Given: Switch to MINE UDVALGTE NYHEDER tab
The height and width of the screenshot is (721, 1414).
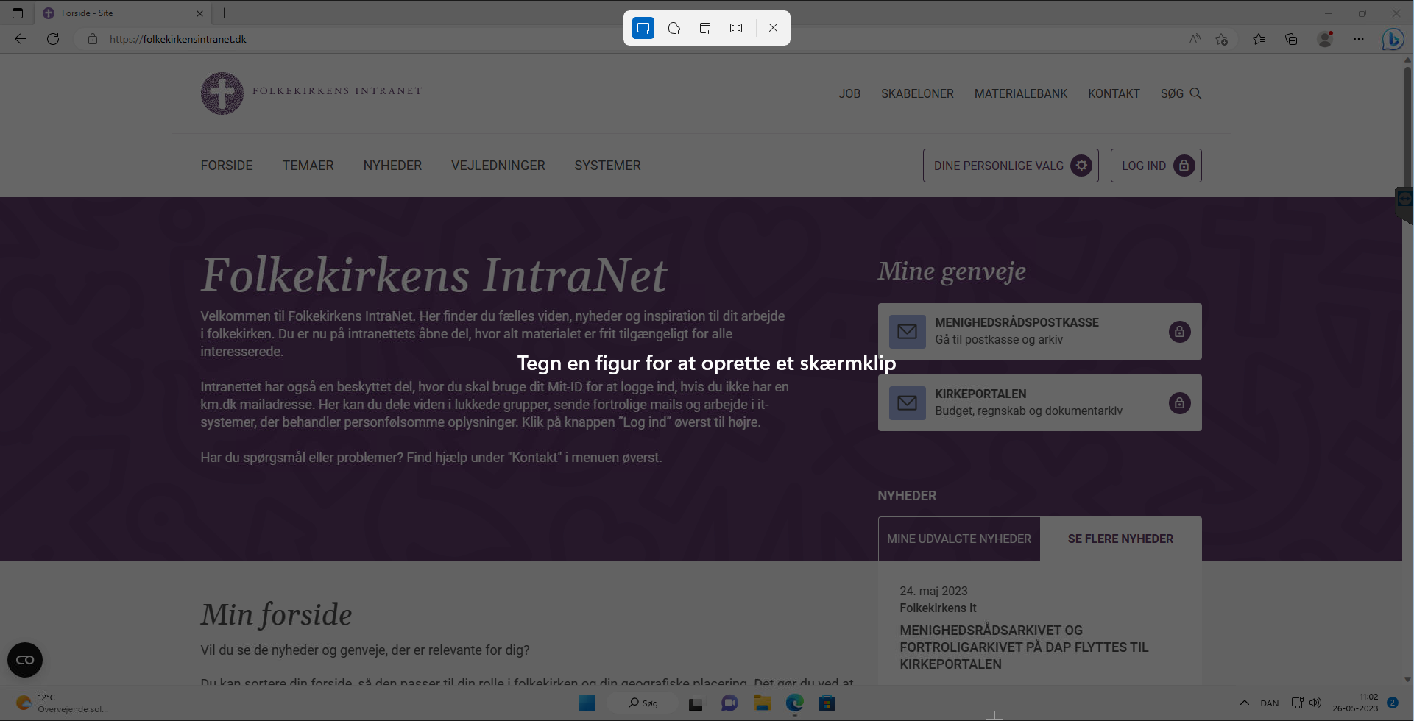Looking at the screenshot, I should 959,539.
